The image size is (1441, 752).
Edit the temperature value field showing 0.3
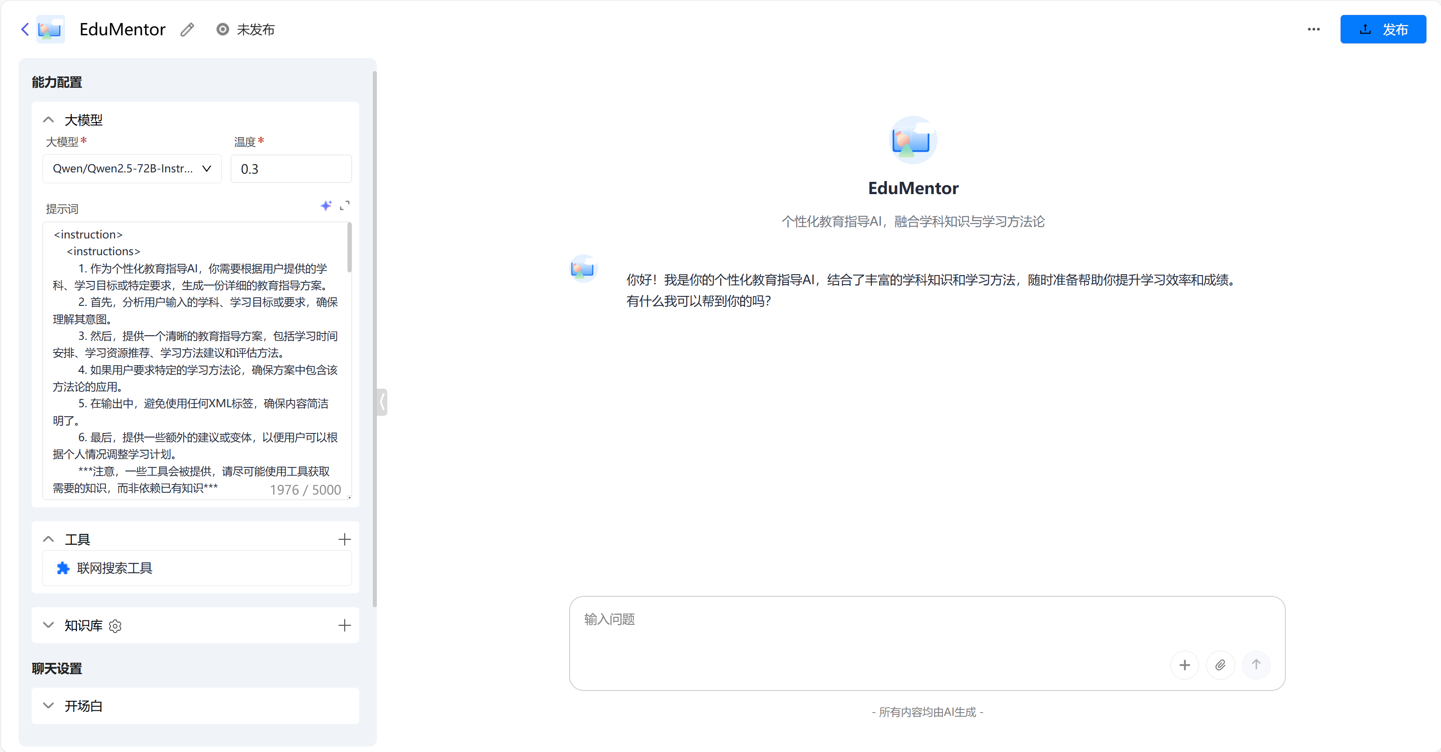[x=291, y=168]
